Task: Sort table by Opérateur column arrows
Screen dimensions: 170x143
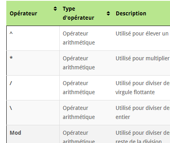Action: click(x=55, y=9)
